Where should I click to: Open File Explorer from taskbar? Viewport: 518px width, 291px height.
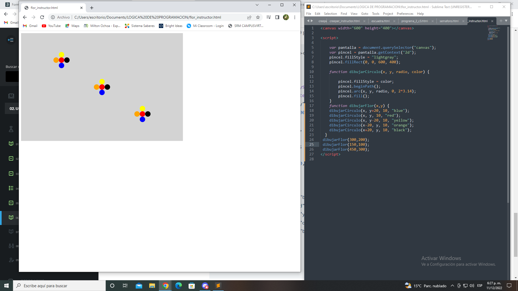(x=152, y=286)
